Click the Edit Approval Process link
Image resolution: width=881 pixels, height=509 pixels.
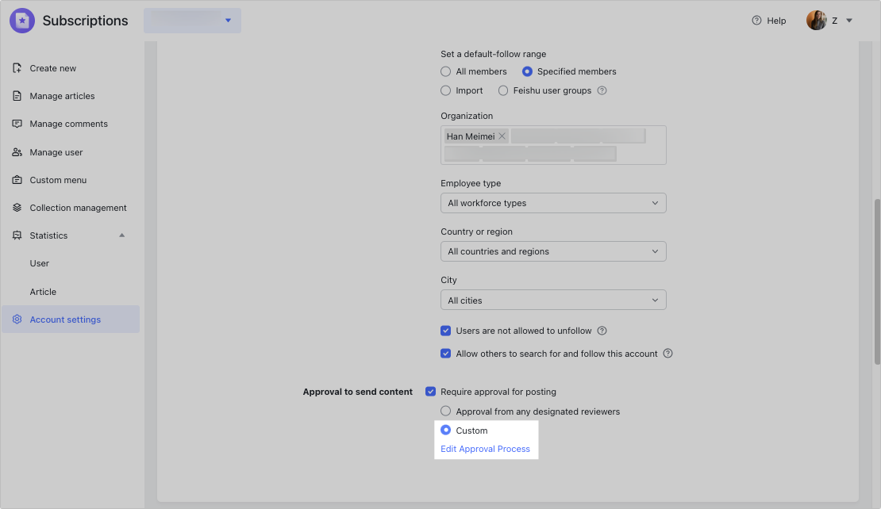point(486,449)
